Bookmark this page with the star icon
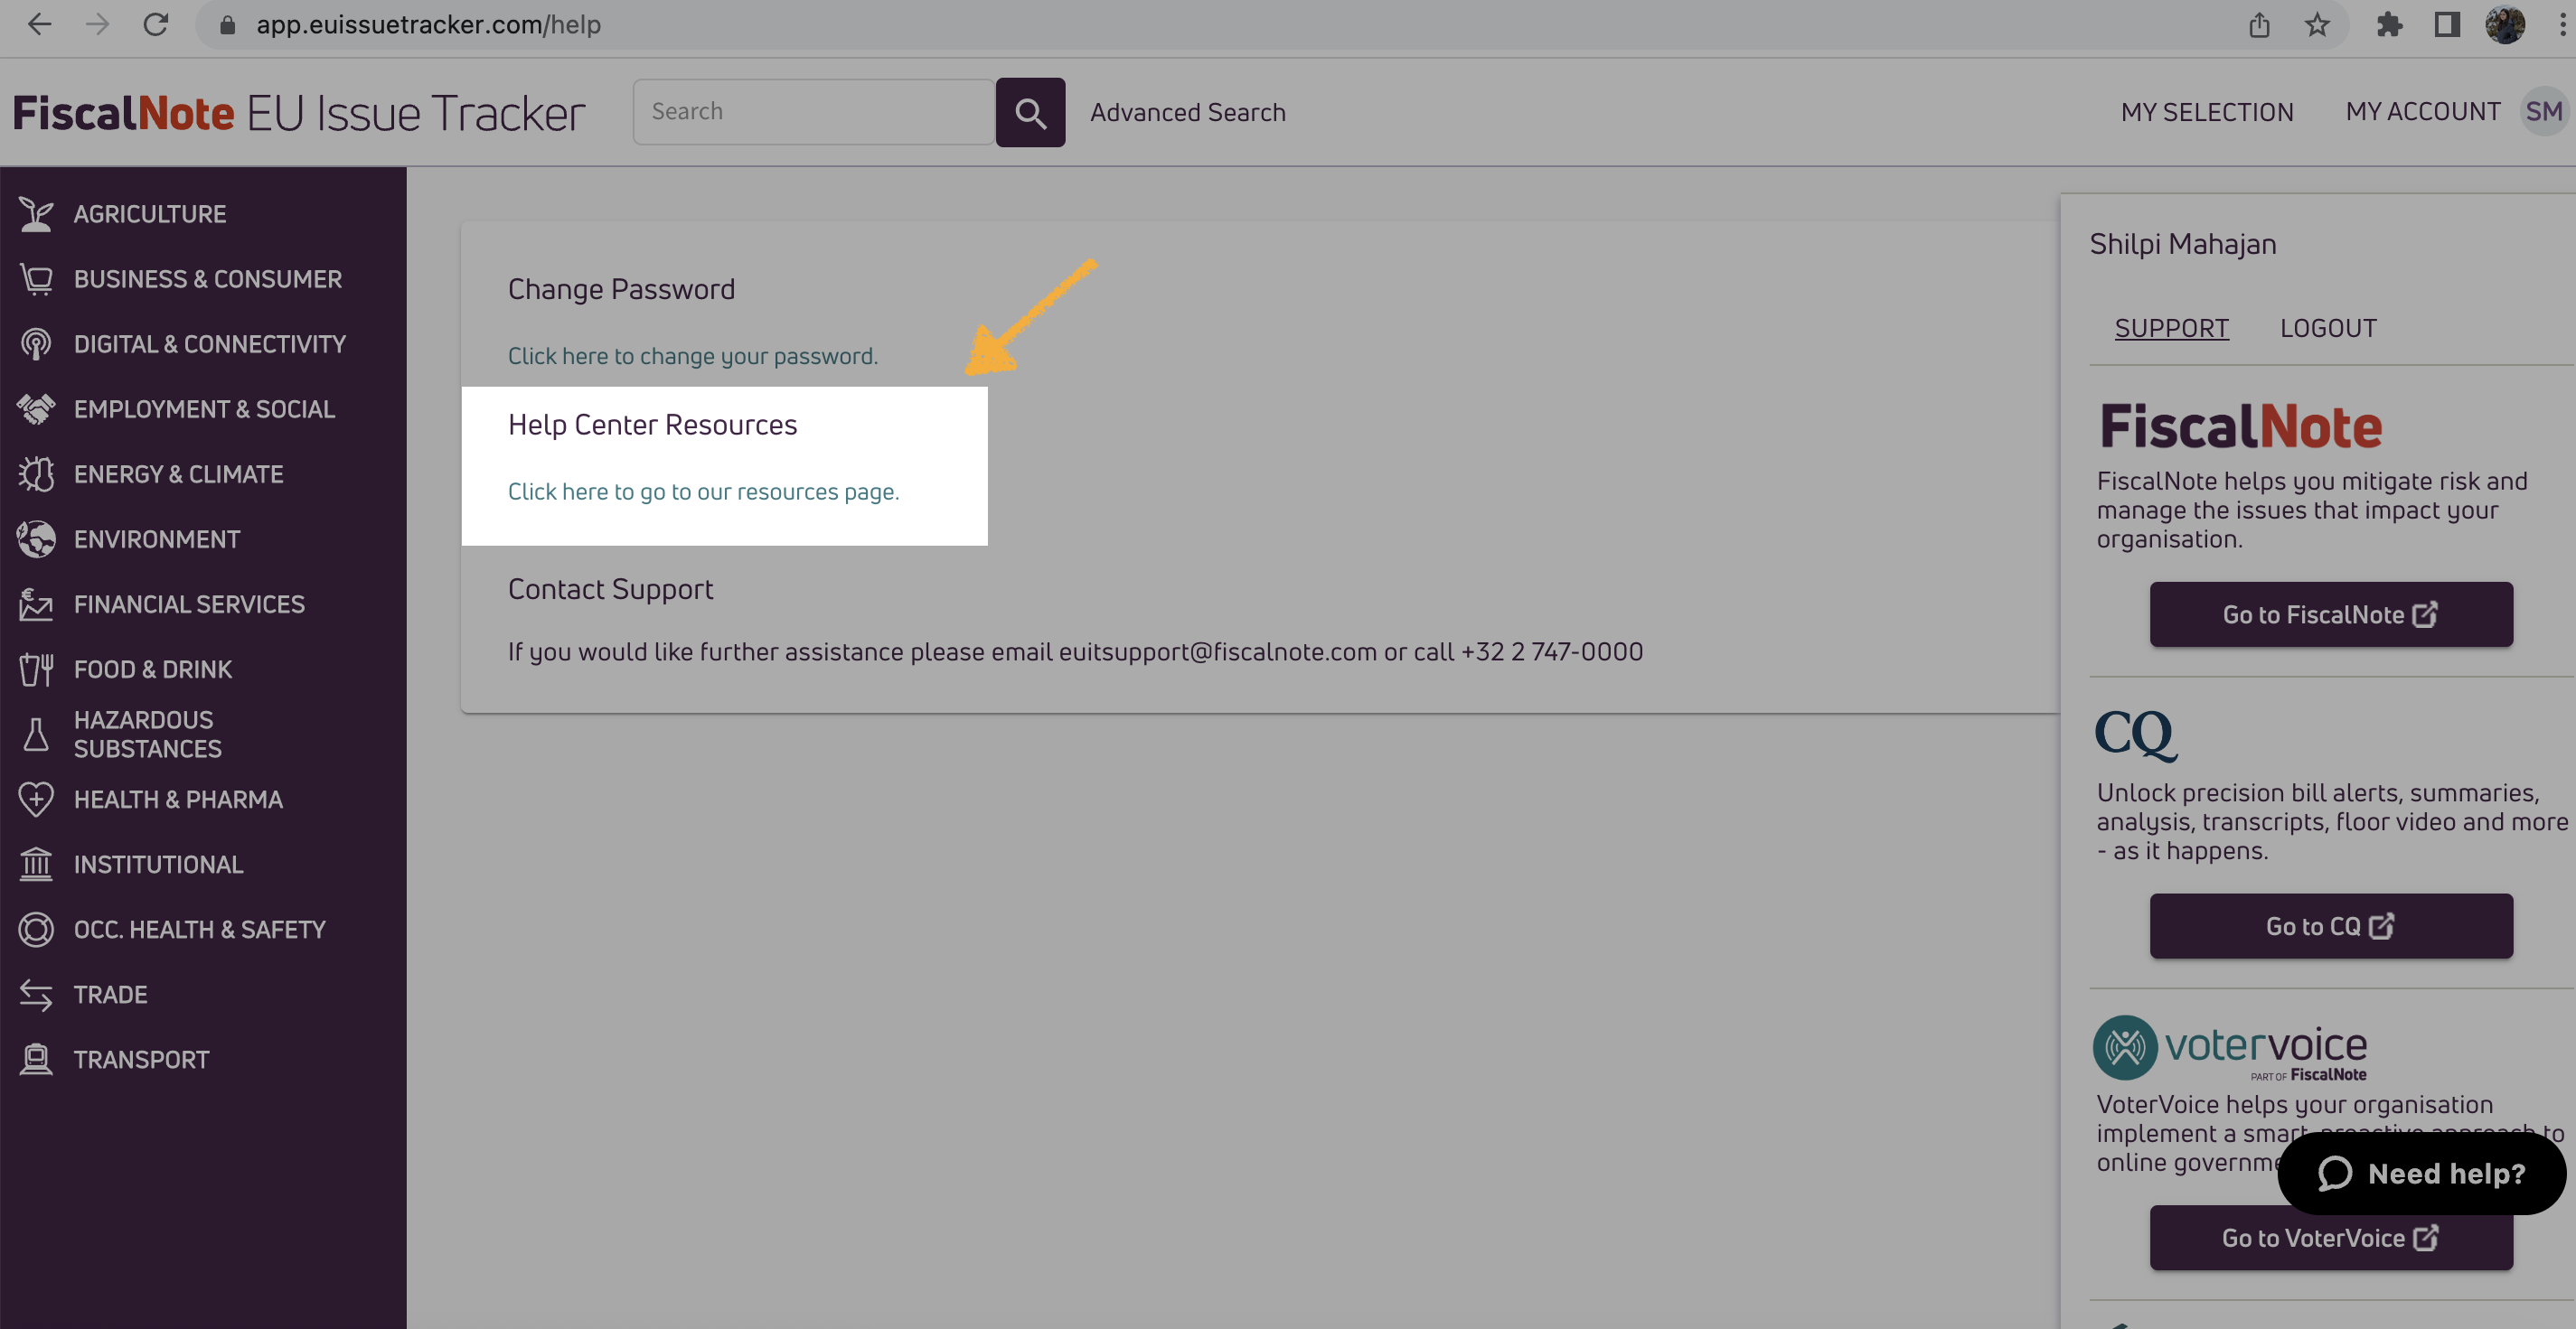The image size is (2576, 1329). click(x=2317, y=25)
